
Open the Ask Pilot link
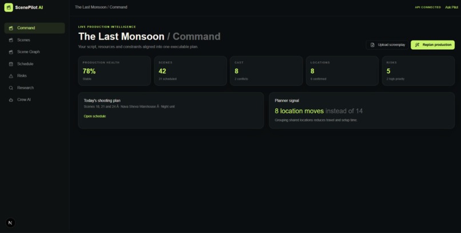(451, 7)
